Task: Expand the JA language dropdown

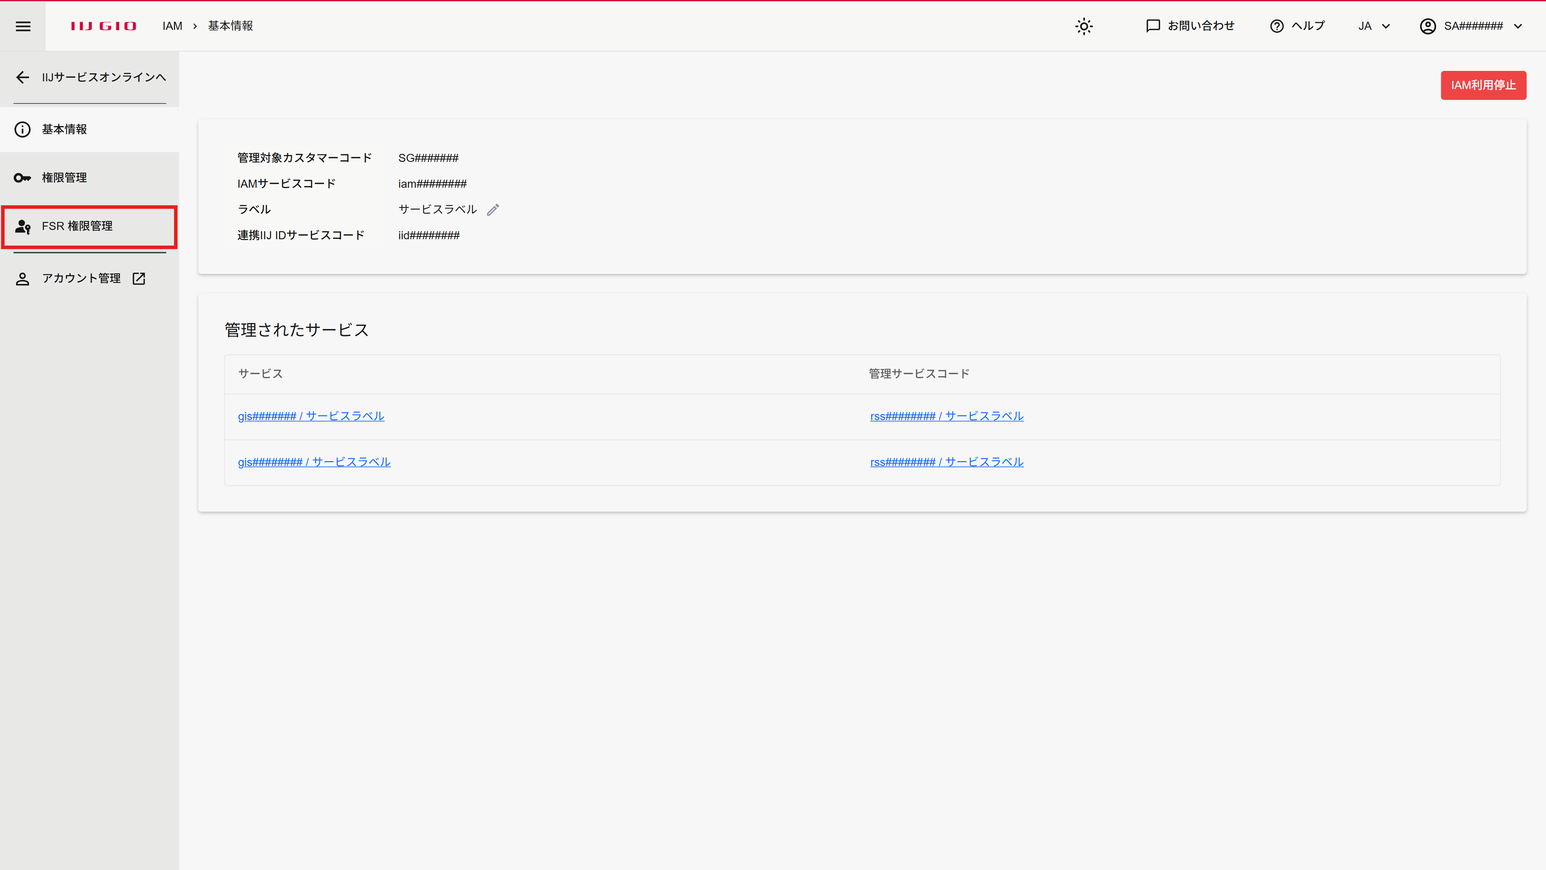Action: pos(1373,26)
